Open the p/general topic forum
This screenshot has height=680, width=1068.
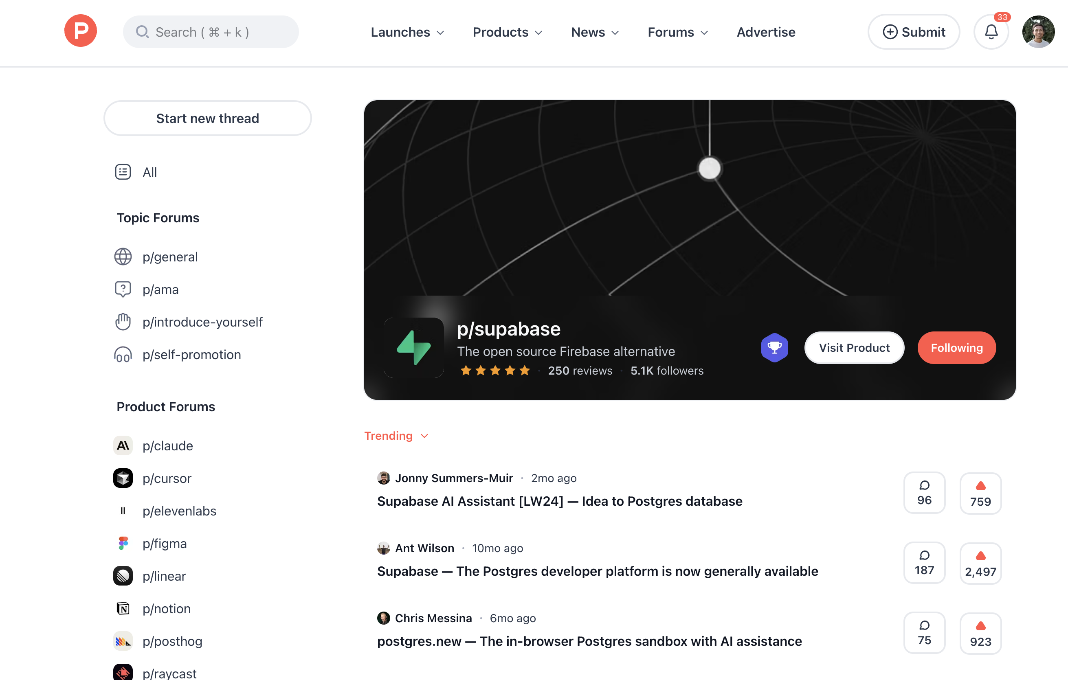[x=170, y=257]
